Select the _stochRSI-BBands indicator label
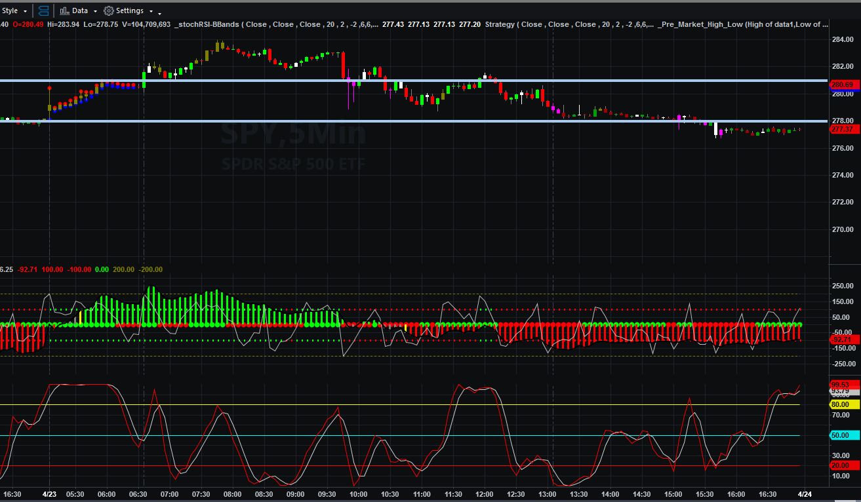 (207, 24)
